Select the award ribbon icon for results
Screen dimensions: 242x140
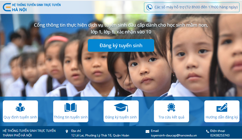171,108
